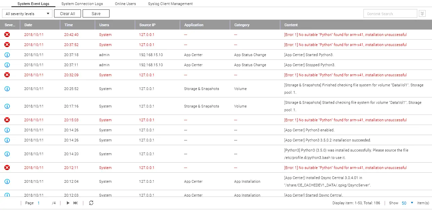Open Syslog Client Management tab
This screenshot has width=432, height=213.
(x=170, y=4)
